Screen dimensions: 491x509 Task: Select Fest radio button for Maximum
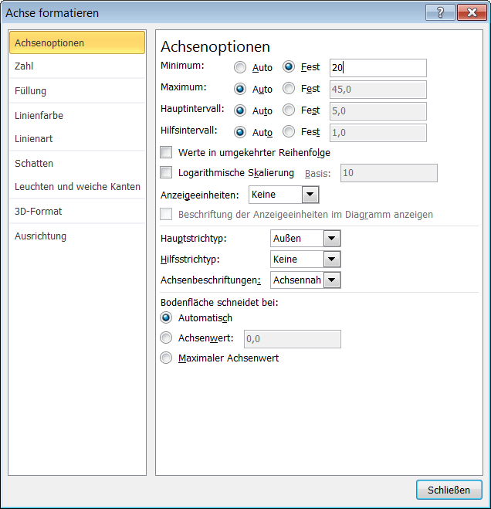289,89
